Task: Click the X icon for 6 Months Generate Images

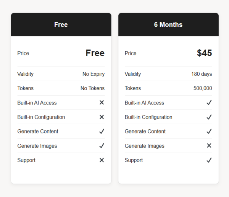Action: (x=209, y=145)
